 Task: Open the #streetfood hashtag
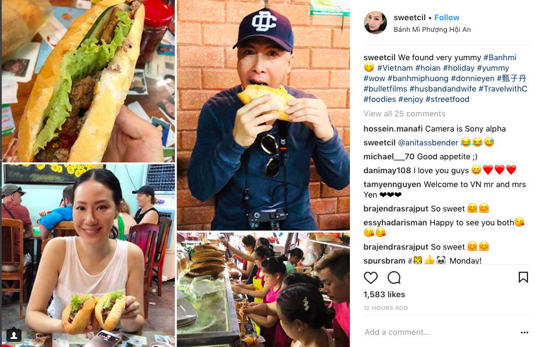click(x=447, y=100)
